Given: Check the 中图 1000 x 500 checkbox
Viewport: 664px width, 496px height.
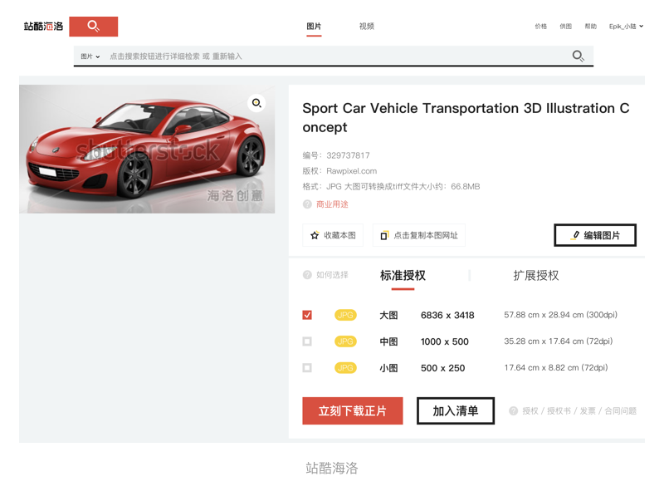Looking at the screenshot, I should (x=307, y=341).
